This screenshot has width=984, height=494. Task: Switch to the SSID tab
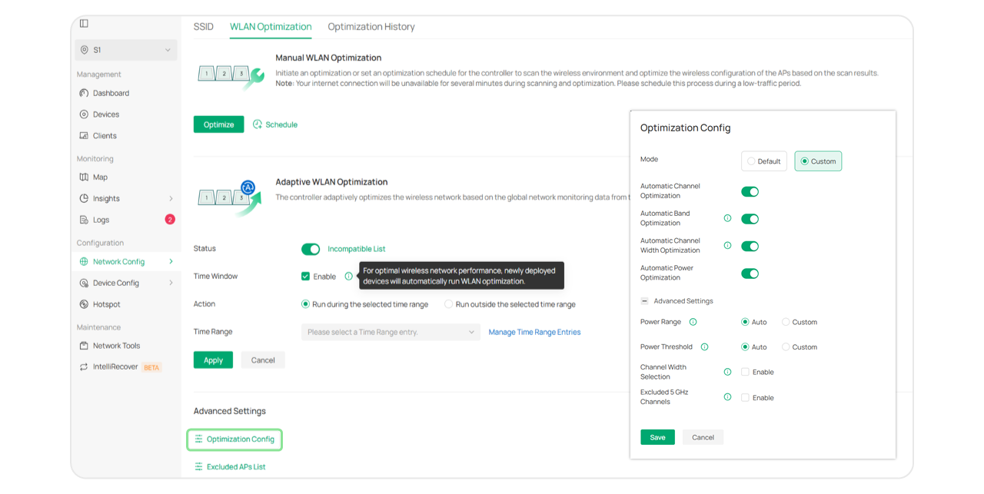pyautogui.click(x=204, y=27)
